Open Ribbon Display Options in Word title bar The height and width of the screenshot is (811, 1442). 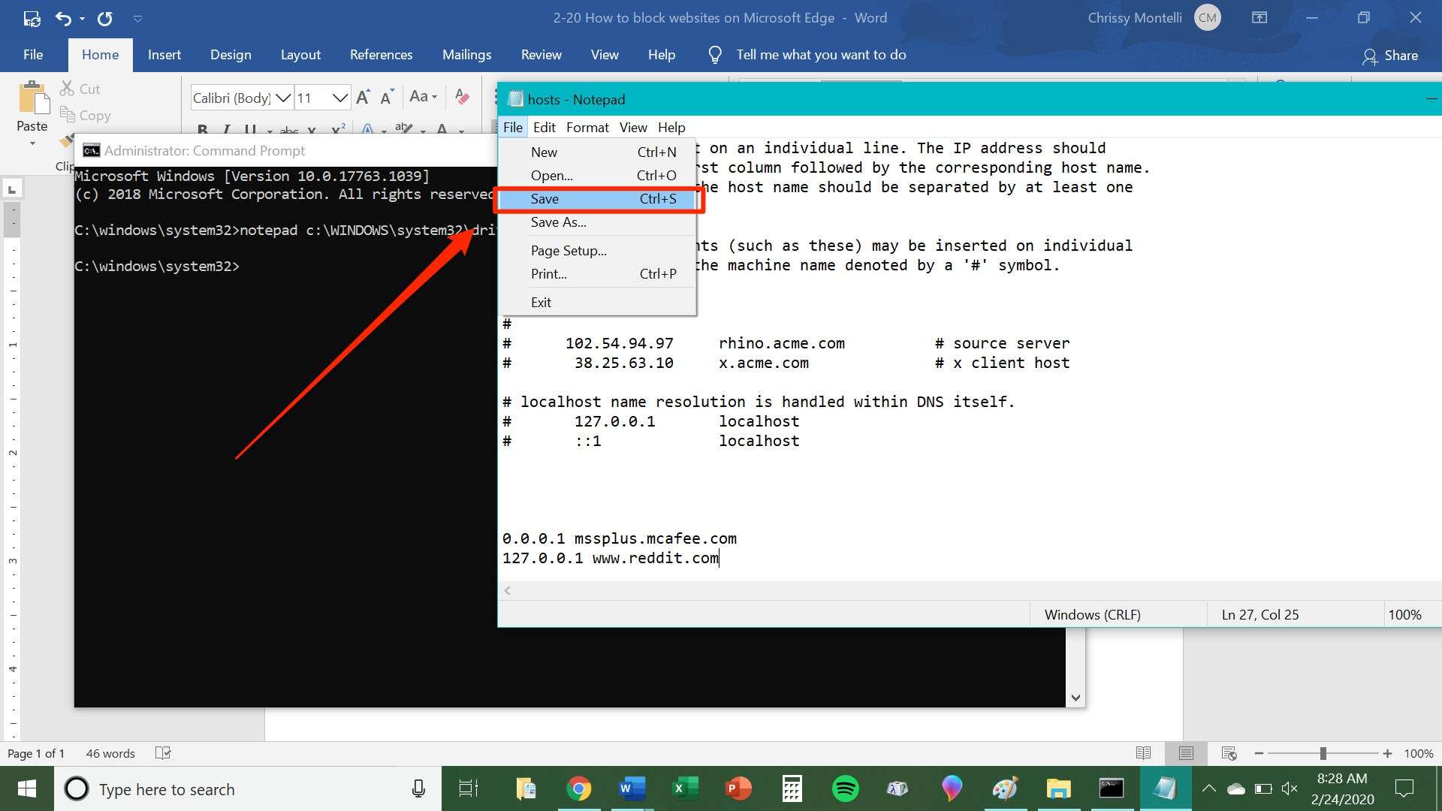click(1259, 17)
